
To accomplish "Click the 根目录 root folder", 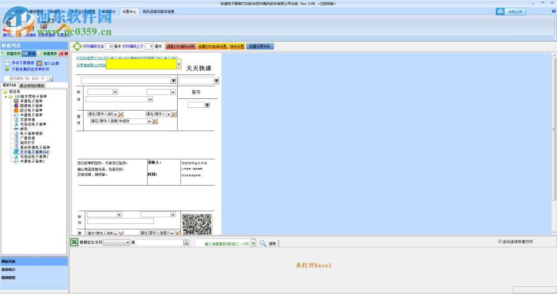I will tap(14, 92).
